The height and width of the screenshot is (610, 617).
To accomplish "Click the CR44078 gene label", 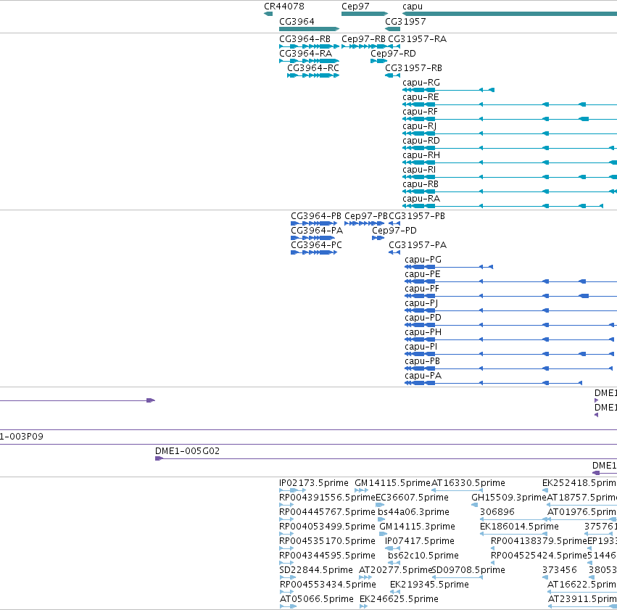I will click(283, 7).
